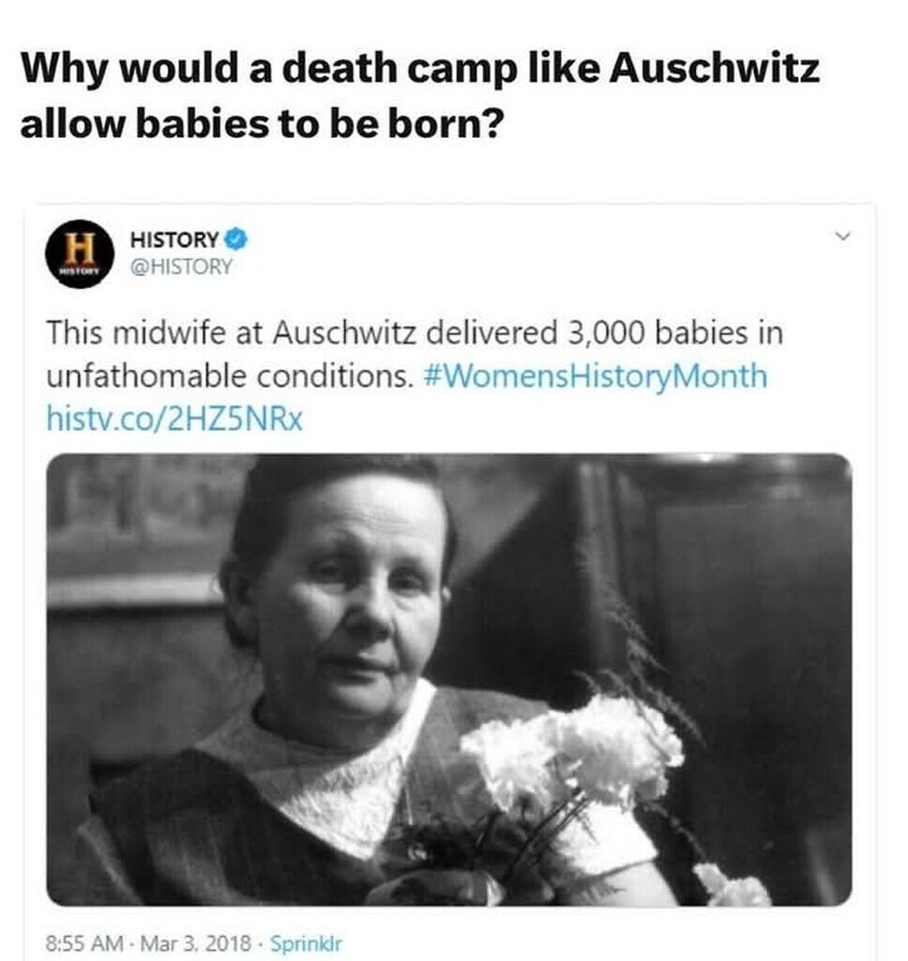
Task: Expand the tweet options chevron
Action: pos(843,236)
